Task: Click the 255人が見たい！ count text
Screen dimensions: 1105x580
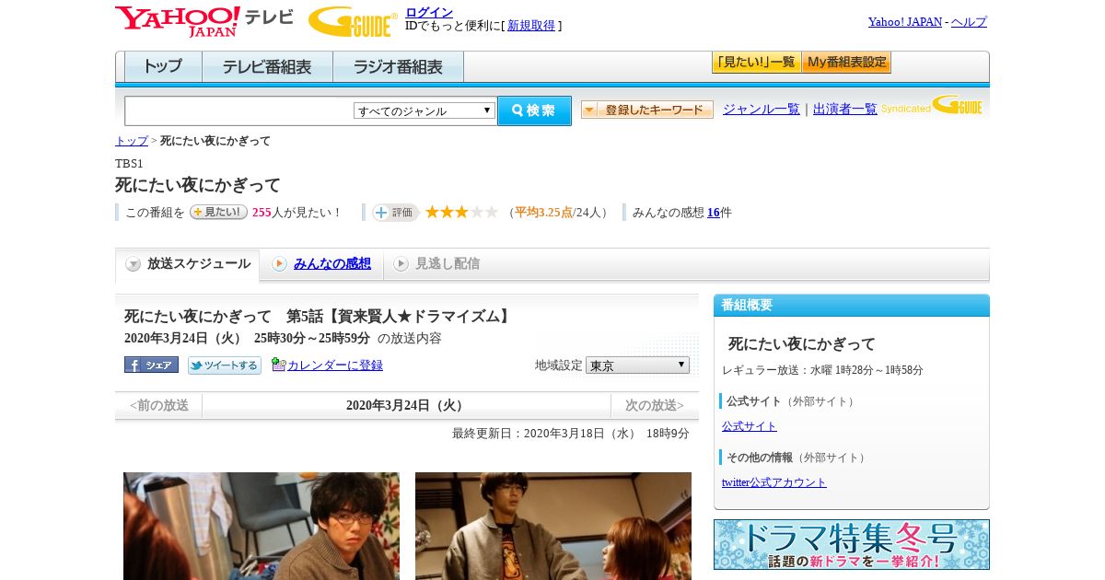Action: [297, 213]
